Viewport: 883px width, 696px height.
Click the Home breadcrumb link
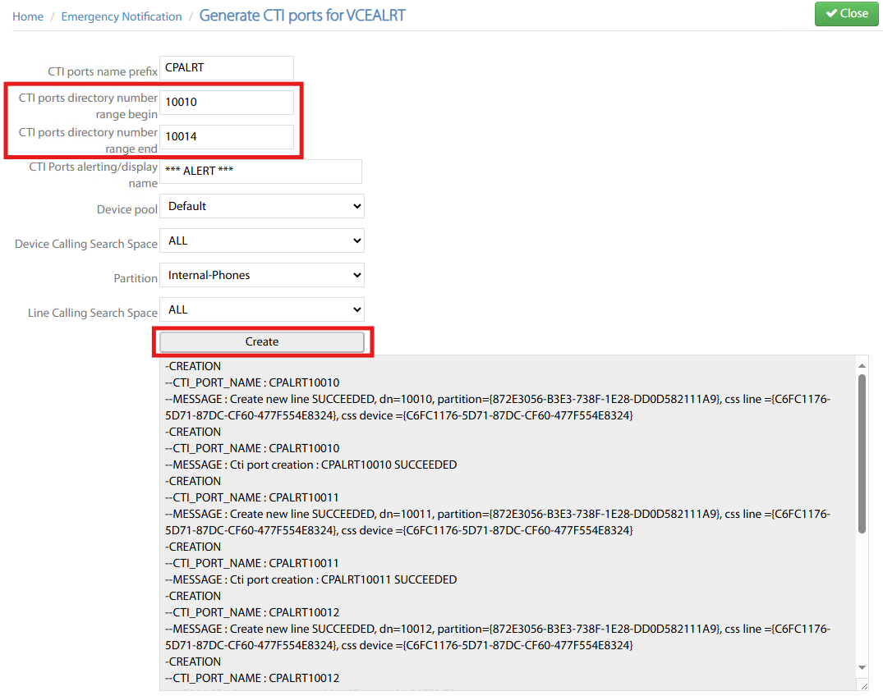tap(28, 16)
